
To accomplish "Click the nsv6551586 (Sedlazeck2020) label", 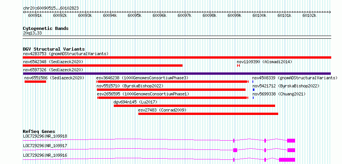I will [54, 78].
